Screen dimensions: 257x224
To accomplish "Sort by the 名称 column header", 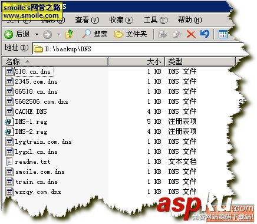I will (x=55, y=62).
